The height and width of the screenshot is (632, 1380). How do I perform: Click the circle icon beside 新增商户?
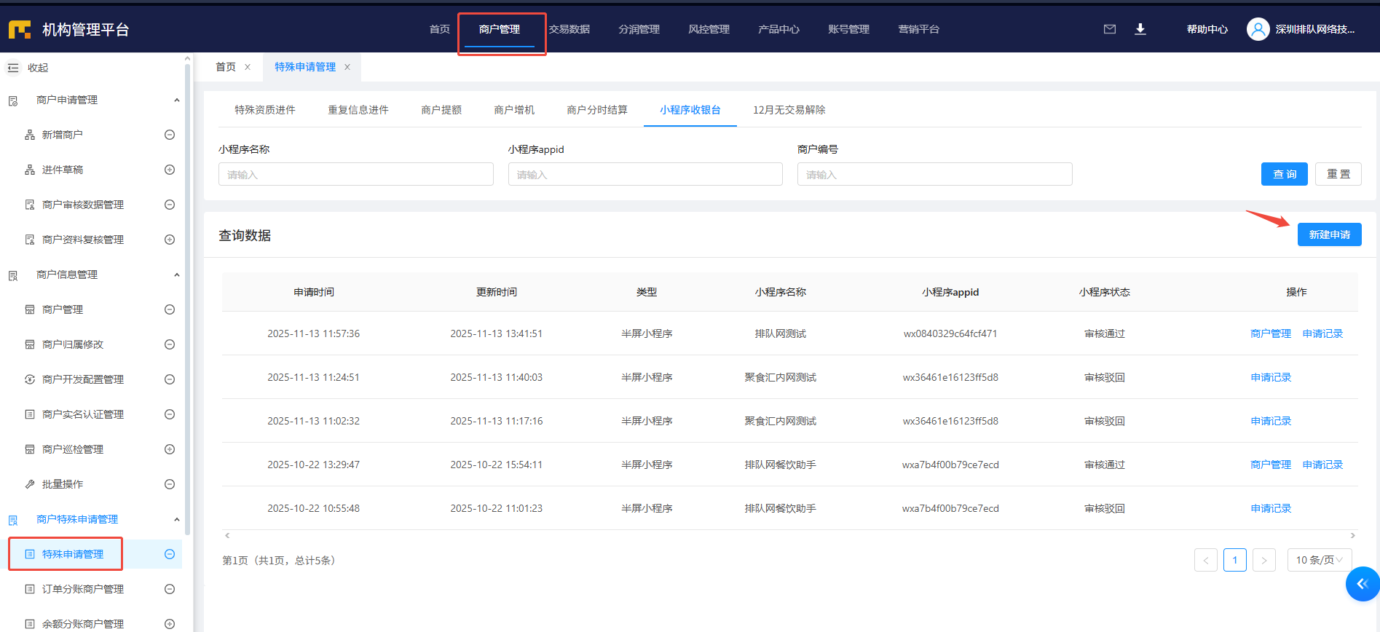(x=170, y=135)
